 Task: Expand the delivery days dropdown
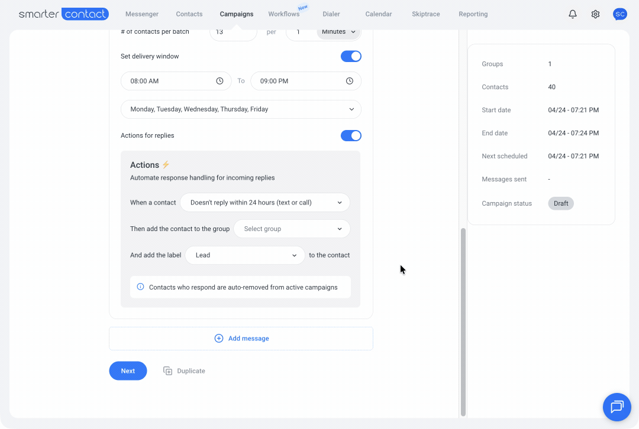[x=241, y=109]
